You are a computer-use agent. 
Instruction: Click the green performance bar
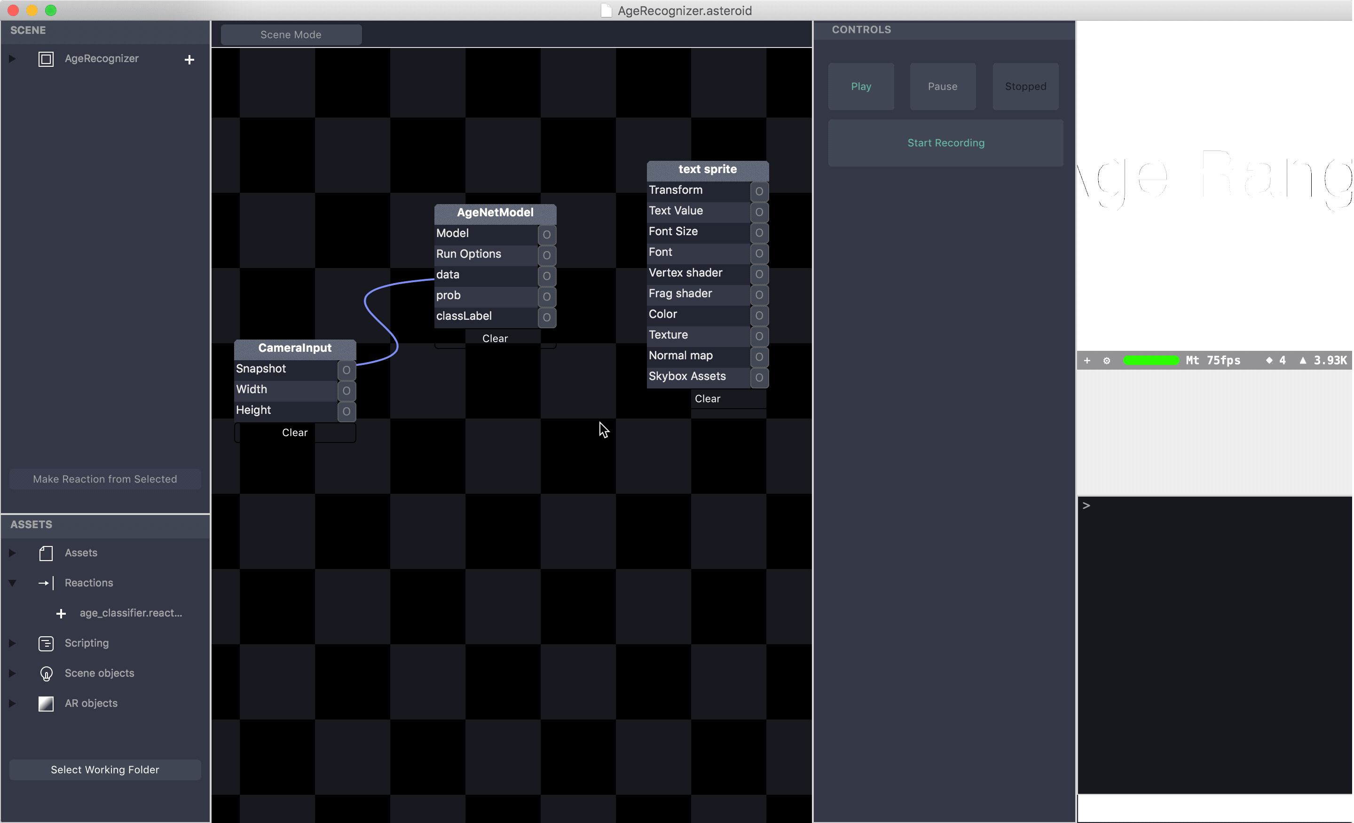[1151, 361]
